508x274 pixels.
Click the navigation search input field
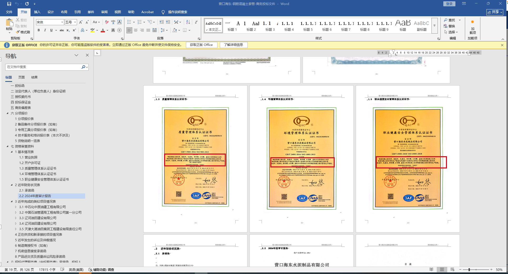pos(43,67)
